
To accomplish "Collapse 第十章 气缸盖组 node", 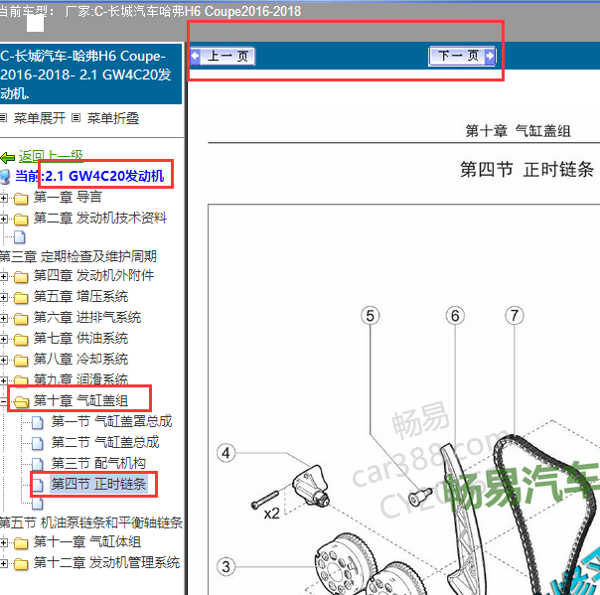I will pos(3,401).
